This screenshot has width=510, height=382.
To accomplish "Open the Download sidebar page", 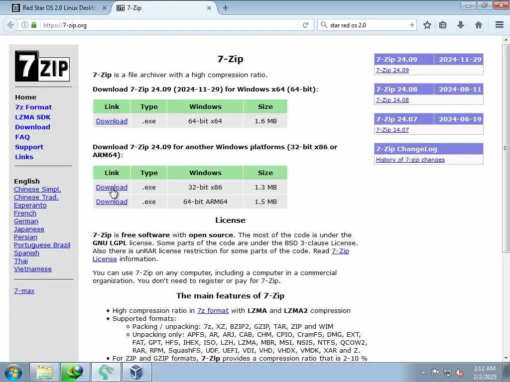I will click(32, 127).
